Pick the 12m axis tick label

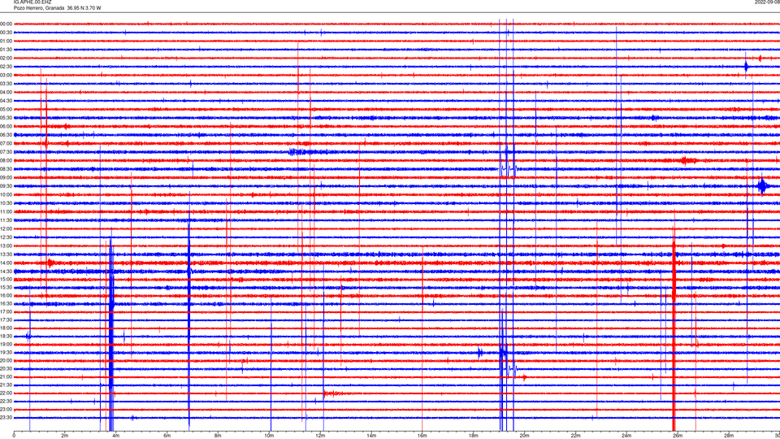pos(320,436)
